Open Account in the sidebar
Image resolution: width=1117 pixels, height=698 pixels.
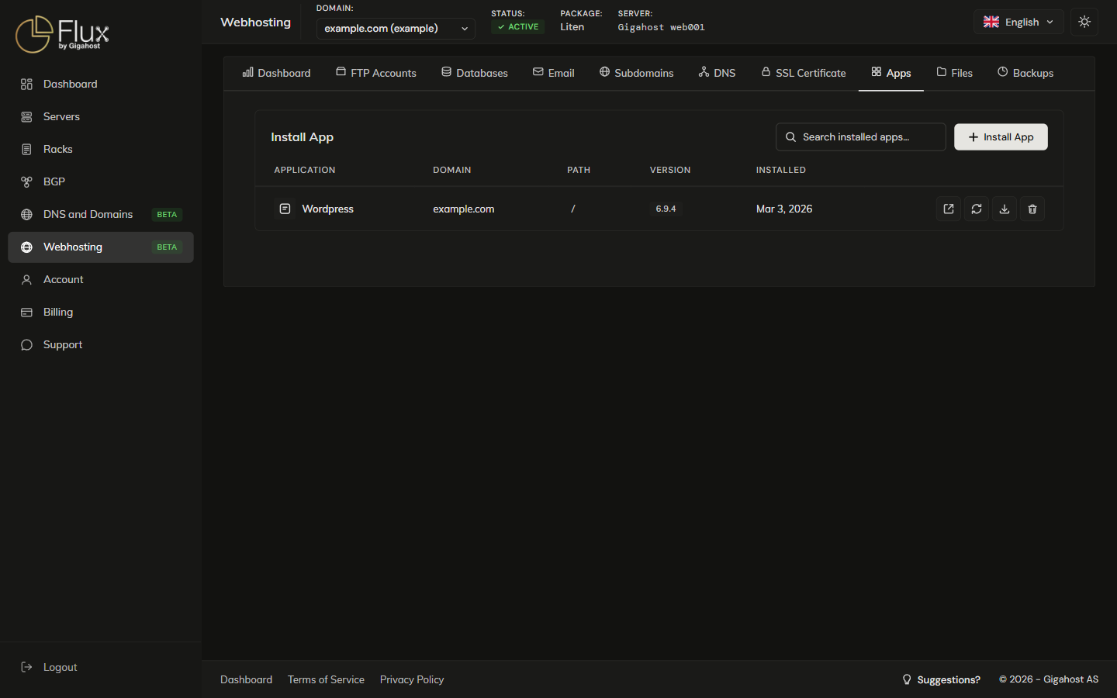[x=101, y=279]
